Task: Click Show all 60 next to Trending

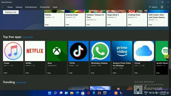Action: coord(21,82)
